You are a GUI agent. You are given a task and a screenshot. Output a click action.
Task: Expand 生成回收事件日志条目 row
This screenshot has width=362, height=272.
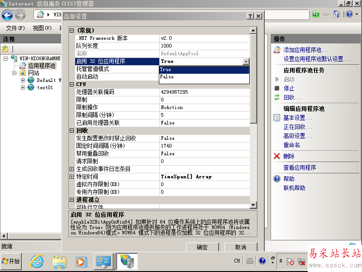[x=72, y=169]
